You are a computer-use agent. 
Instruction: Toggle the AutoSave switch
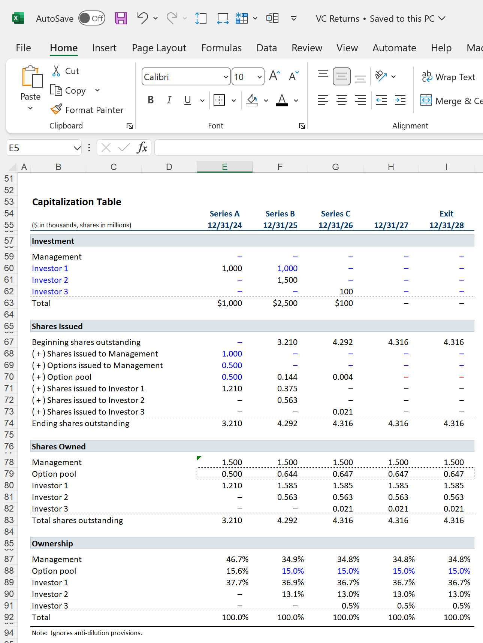(92, 18)
